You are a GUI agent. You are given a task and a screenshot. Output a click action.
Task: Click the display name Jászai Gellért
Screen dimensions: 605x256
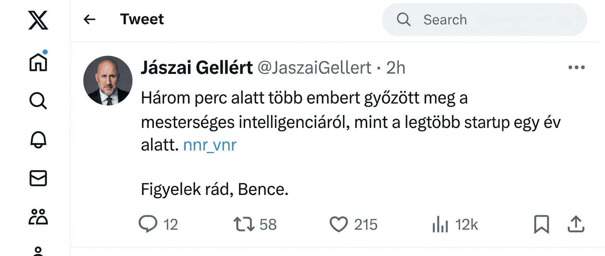coord(197,68)
